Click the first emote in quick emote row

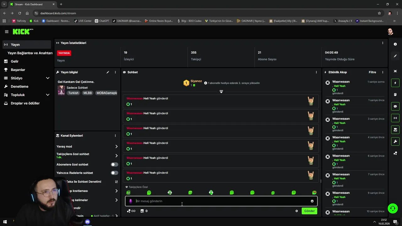coord(128,192)
